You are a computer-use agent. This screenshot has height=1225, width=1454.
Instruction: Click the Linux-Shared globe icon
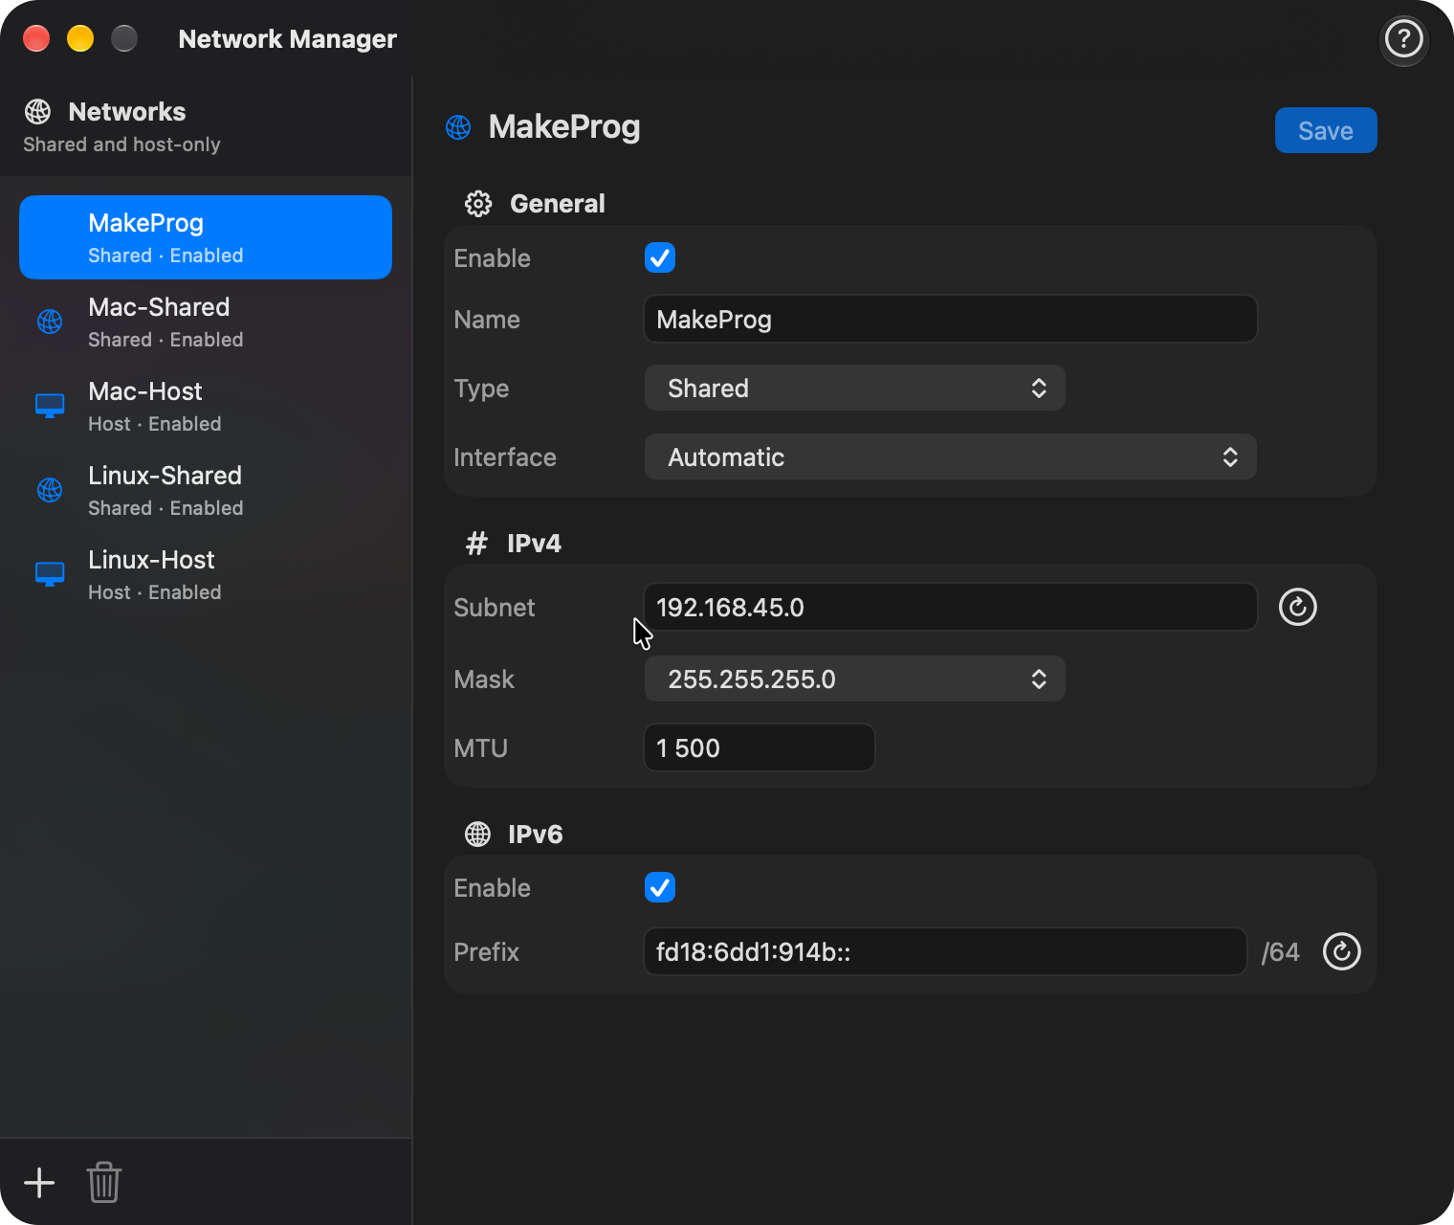click(50, 490)
